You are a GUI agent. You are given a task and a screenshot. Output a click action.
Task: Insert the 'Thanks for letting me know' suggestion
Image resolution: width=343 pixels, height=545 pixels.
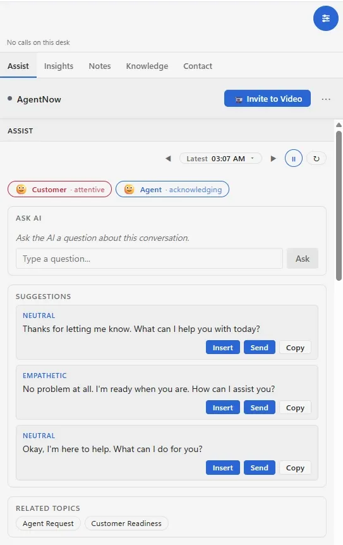(223, 348)
